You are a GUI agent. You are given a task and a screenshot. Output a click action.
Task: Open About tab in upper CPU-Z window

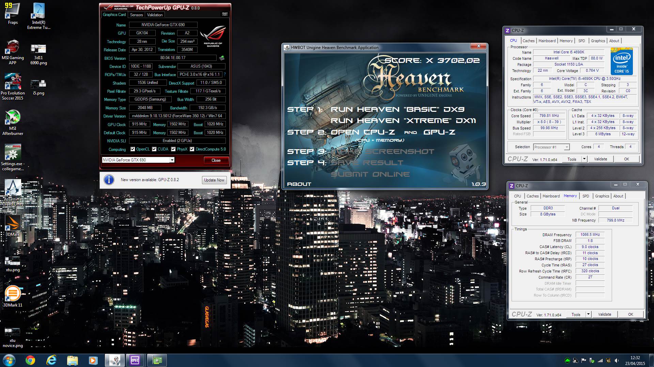614,41
